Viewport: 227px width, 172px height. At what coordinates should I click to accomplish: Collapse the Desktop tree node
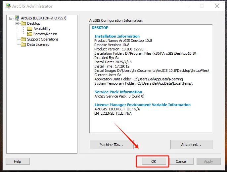click(17, 23)
